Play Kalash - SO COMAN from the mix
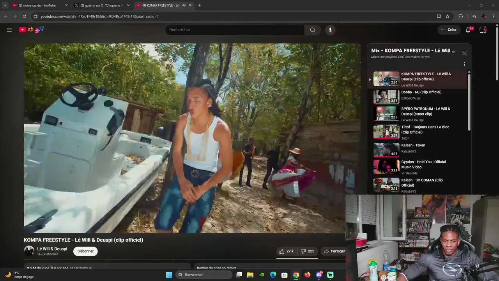 pos(418,185)
